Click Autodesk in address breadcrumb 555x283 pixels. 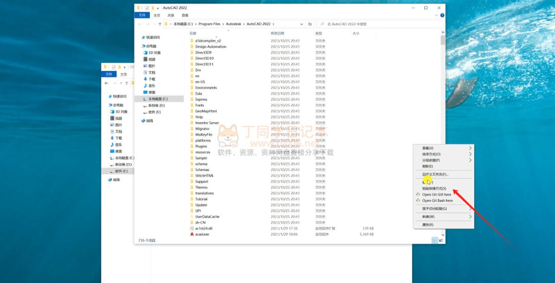[x=233, y=24]
